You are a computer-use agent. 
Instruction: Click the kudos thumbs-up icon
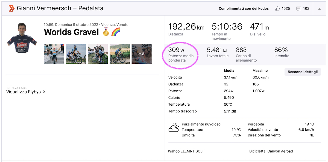pos(277,9)
